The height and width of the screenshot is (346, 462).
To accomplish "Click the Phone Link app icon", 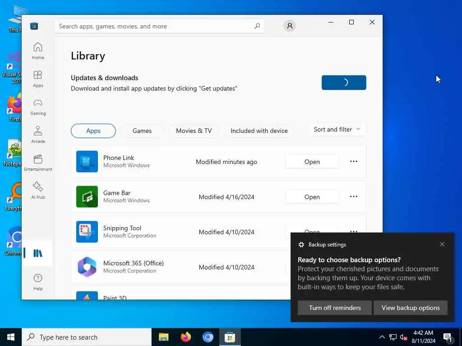I will (87, 162).
